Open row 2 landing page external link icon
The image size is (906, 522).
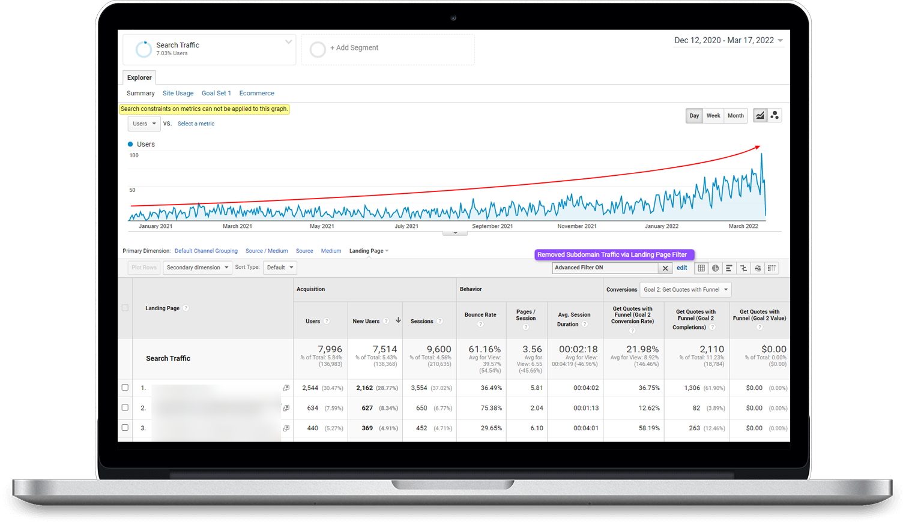pos(286,408)
